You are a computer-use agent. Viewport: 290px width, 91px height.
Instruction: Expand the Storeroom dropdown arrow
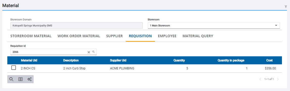pyautogui.click(x=276, y=25)
